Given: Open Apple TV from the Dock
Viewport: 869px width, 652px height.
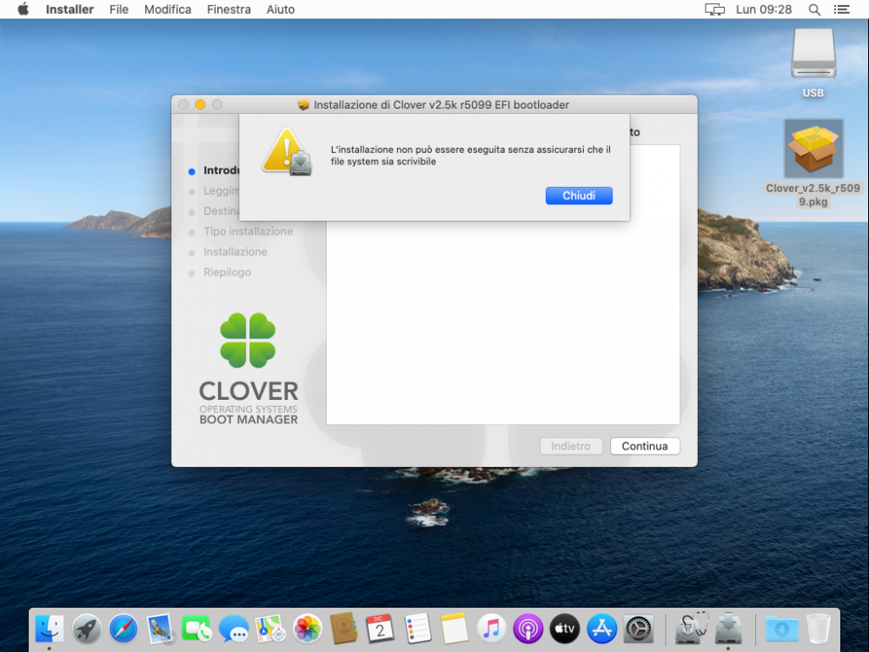Looking at the screenshot, I should (565, 629).
